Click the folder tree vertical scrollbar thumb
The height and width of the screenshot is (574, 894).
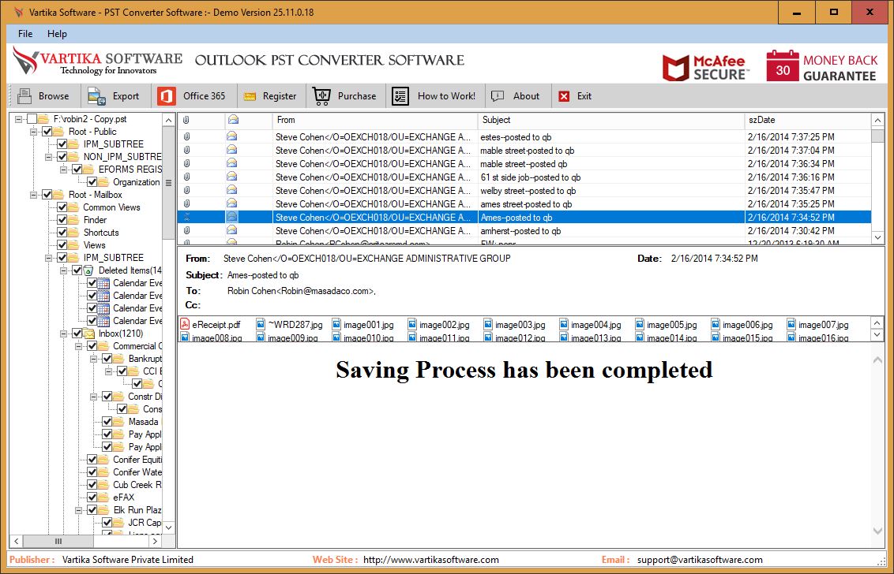(x=168, y=183)
